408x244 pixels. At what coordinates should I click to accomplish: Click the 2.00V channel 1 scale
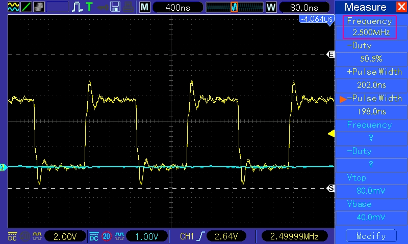[x=65, y=236]
